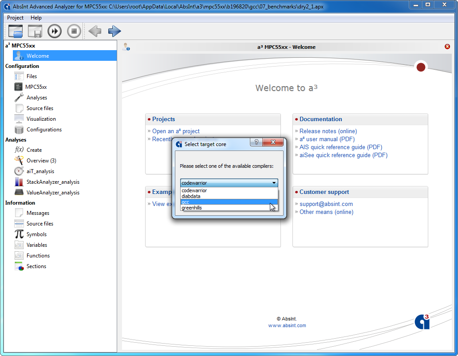Click the f(x) Create icon
Screen dimensions: 458x356
(x=19, y=150)
